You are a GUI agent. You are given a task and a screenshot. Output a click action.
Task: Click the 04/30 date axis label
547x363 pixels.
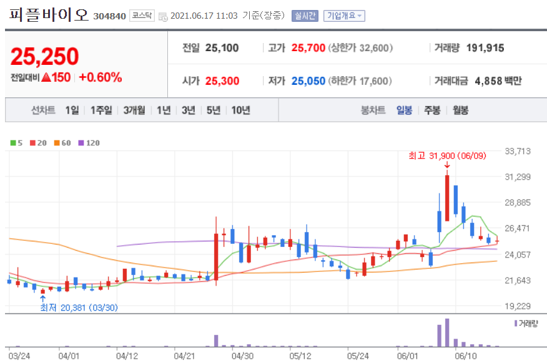pos(242,356)
